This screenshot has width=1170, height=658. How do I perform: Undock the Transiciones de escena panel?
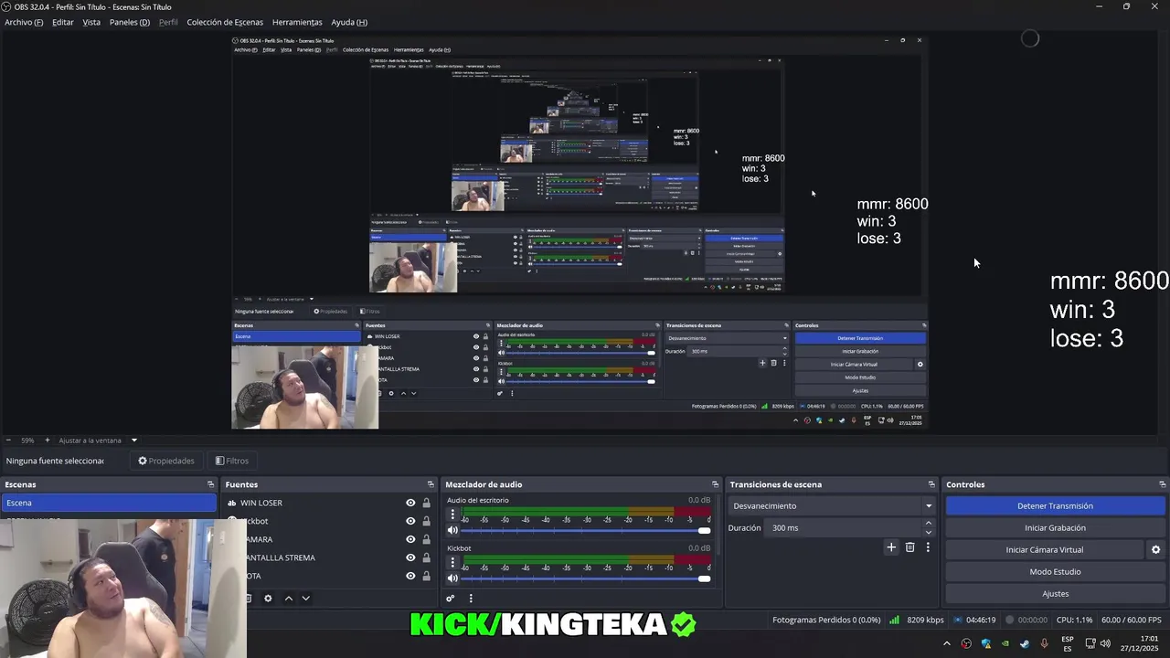pyautogui.click(x=931, y=484)
